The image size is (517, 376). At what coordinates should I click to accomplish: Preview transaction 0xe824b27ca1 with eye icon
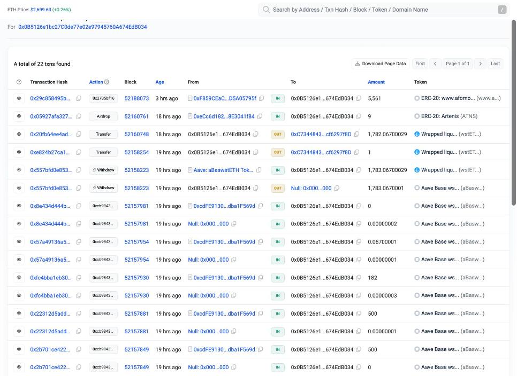click(x=19, y=152)
